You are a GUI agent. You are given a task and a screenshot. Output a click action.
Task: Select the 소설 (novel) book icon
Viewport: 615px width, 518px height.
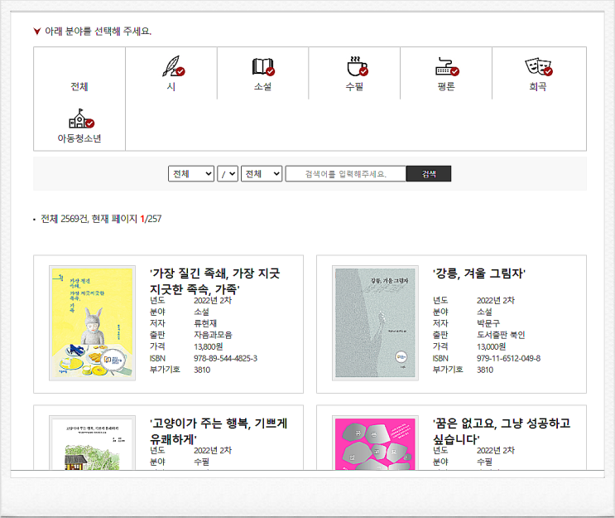tap(263, 66)
